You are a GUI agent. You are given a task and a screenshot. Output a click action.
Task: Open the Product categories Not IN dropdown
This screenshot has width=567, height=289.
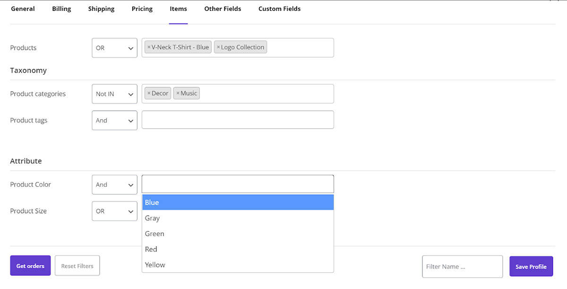click(x=114, y=94)
